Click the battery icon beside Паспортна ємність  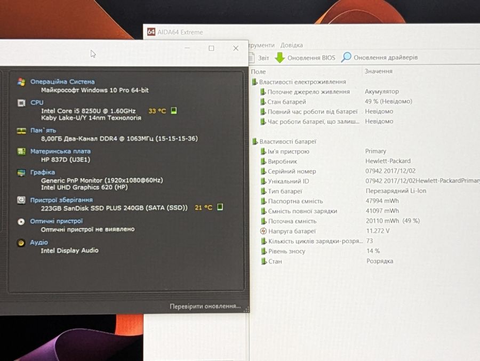pyautogui.click(x=263, y=201)
